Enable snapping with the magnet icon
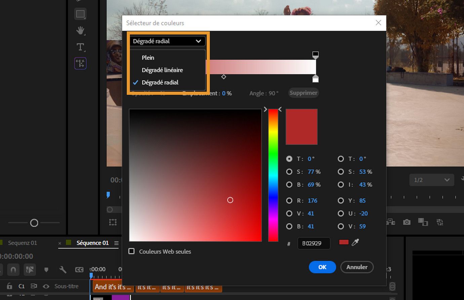The width and height of the screenshot is (464, 300). coord(13,270)
